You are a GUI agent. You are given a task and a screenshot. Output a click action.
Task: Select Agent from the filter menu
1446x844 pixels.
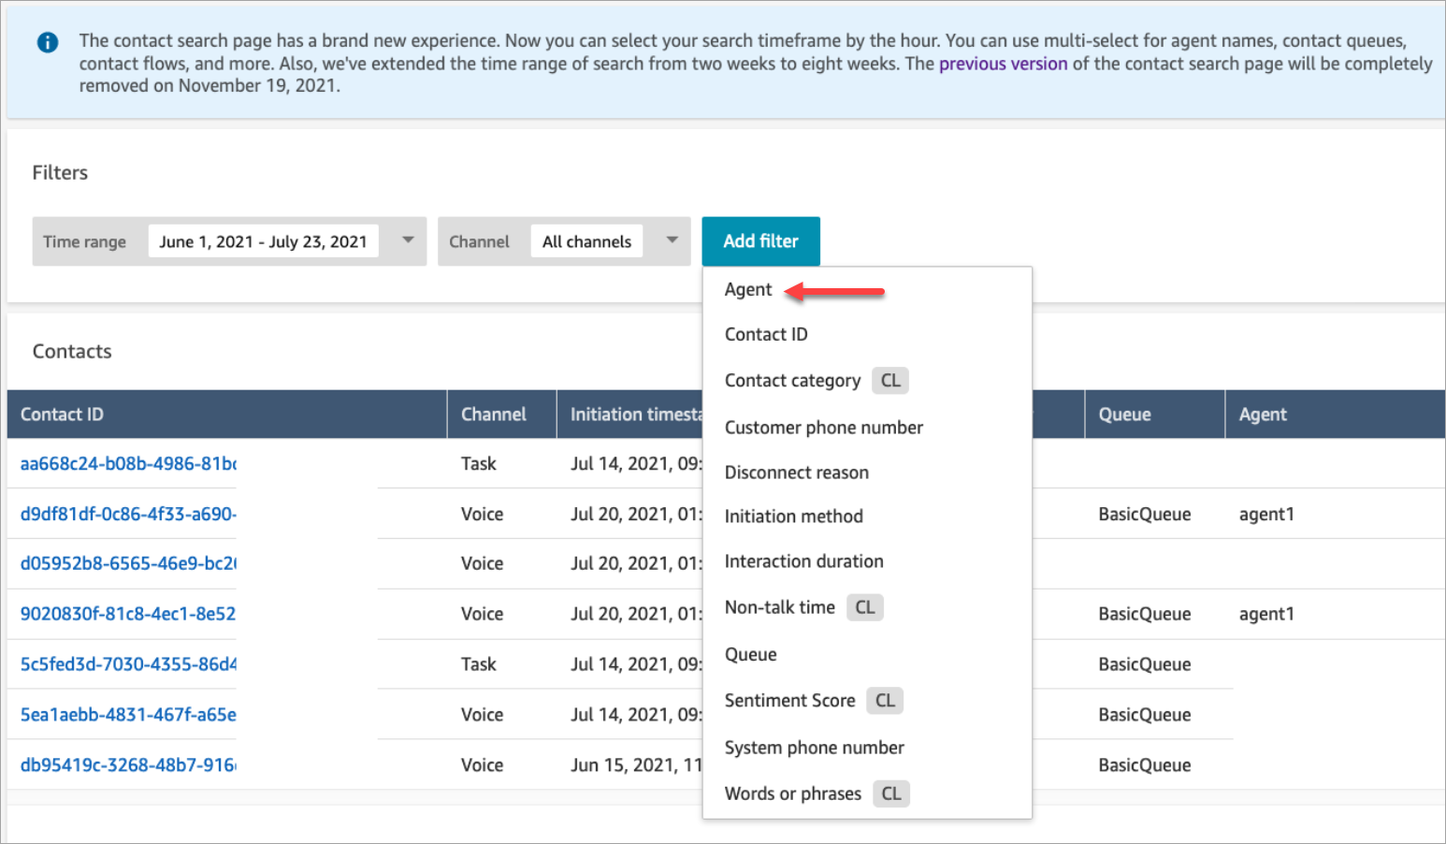pos(747,289)
